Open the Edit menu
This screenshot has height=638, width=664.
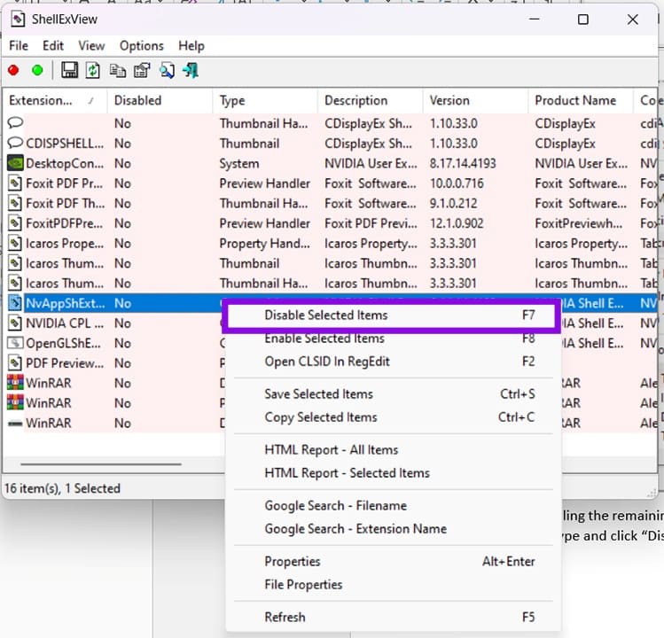(53, 46)
